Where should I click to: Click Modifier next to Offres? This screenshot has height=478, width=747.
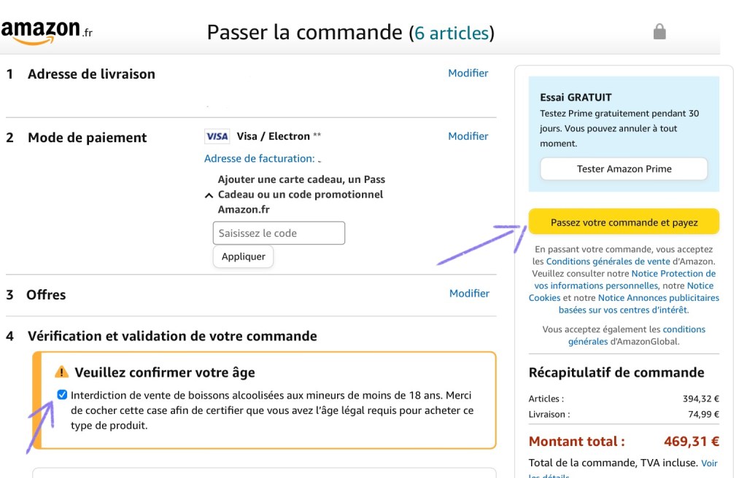(x=469, y=293)
